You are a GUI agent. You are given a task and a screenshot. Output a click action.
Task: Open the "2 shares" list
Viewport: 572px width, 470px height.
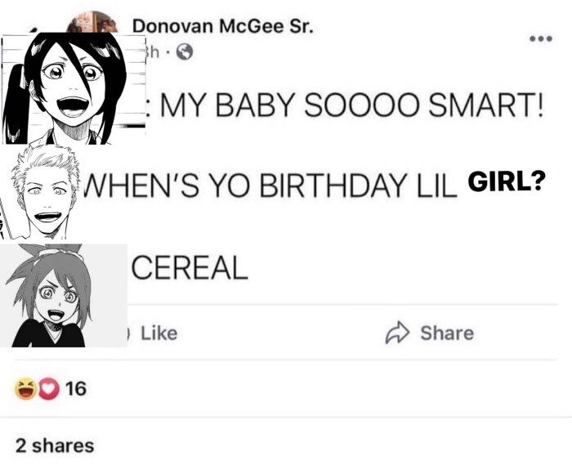click(x=55, y=445)
